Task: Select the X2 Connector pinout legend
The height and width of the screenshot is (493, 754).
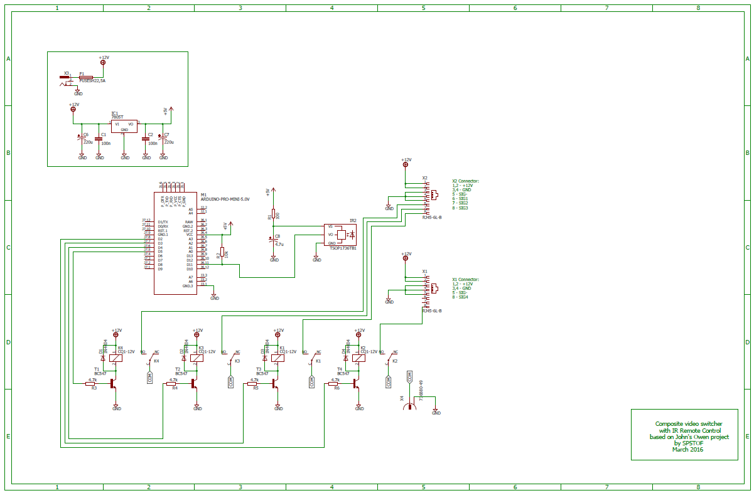Action: click(x=466, y=194)
